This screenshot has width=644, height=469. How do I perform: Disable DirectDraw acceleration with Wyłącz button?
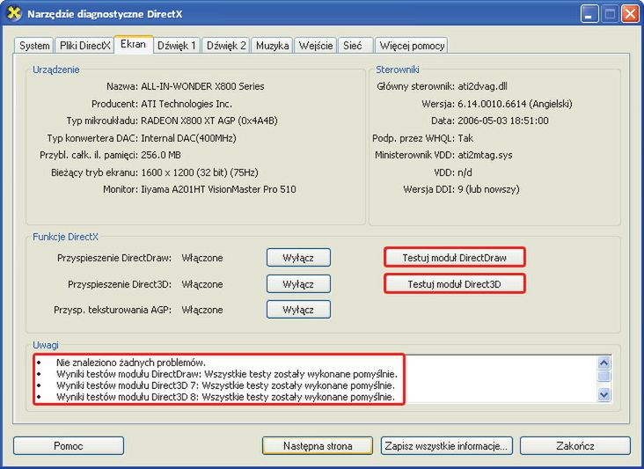(x=298, y=258)
